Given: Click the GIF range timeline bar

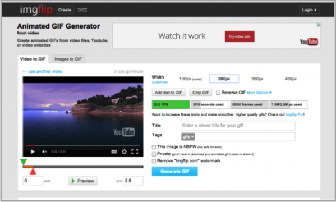Looking at the screenshot, I should coord(83,167).
